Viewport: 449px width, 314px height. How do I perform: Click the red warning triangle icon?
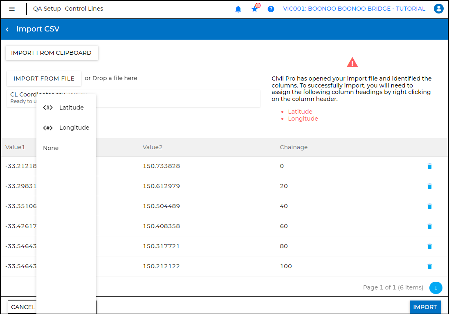point(352,63)
